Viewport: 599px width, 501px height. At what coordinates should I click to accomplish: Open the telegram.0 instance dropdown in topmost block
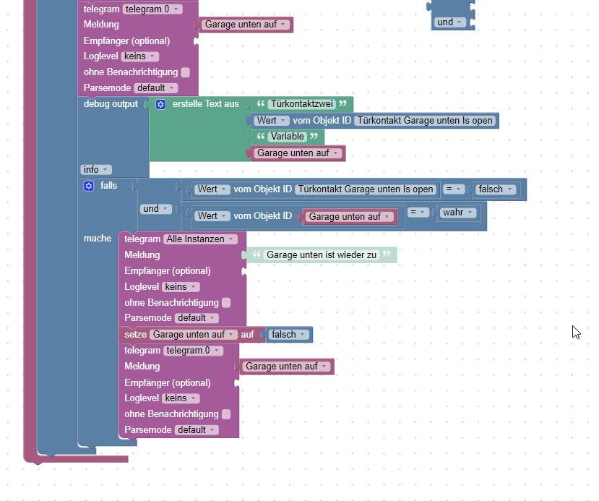pyautogui.click(x=152, y=9)
